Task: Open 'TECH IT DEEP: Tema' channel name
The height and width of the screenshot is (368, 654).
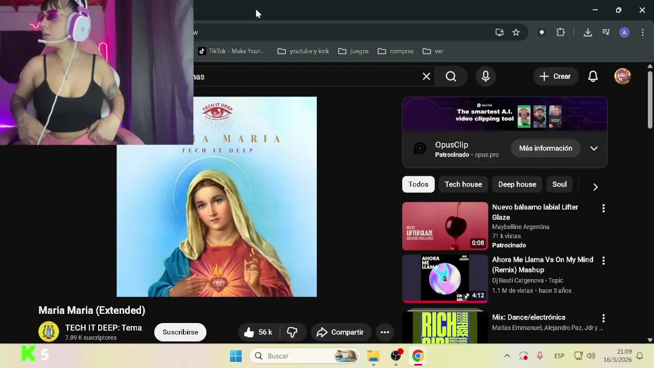Action: pos(103,328)
